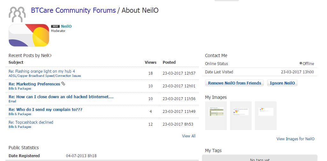The width and height of the screenshot is (327, 161).
Task: Click Remove NeilO from Friends button
Action: [x=234, y=83]
